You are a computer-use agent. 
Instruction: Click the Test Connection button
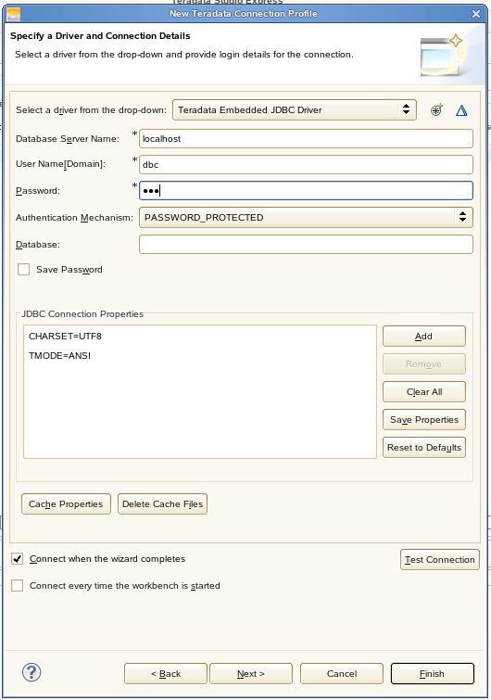tap(440, 559)
